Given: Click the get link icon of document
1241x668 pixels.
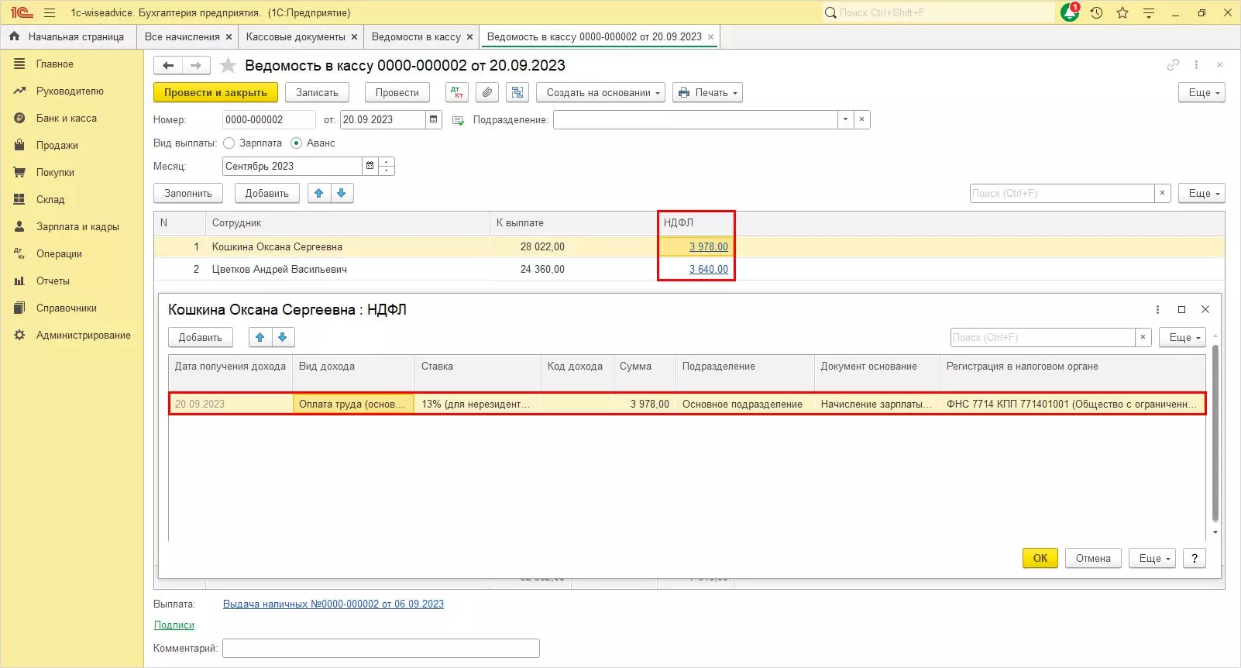Looking at the screenshot, I should (1173, 65).
